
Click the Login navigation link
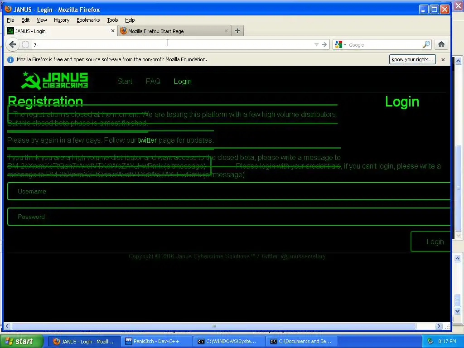(183, 82)
